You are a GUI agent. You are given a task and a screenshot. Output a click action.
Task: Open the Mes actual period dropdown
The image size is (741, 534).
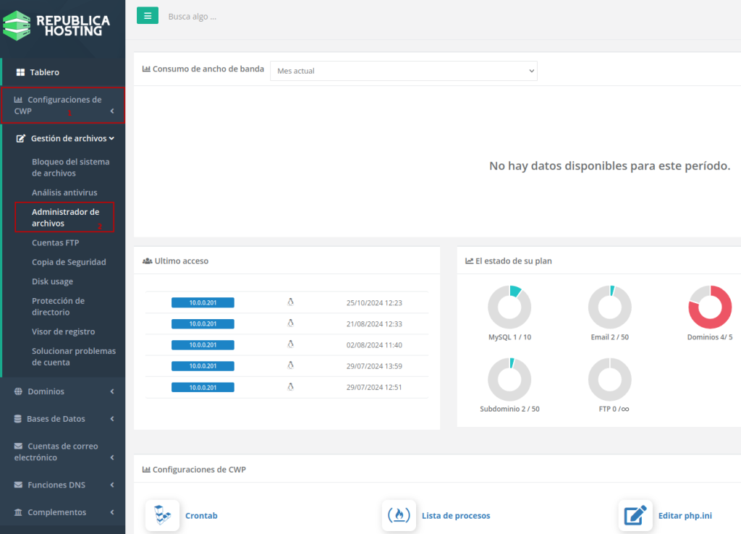tap(403, 71)
